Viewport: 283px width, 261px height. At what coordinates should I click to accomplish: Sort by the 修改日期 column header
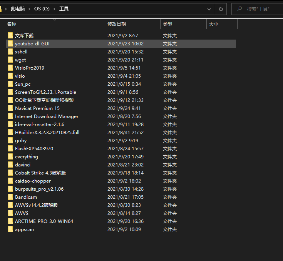117,24
